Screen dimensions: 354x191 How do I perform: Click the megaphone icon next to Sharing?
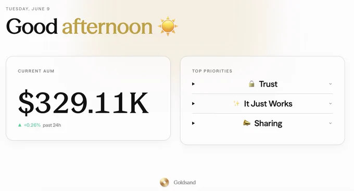(x=247, y=123)
